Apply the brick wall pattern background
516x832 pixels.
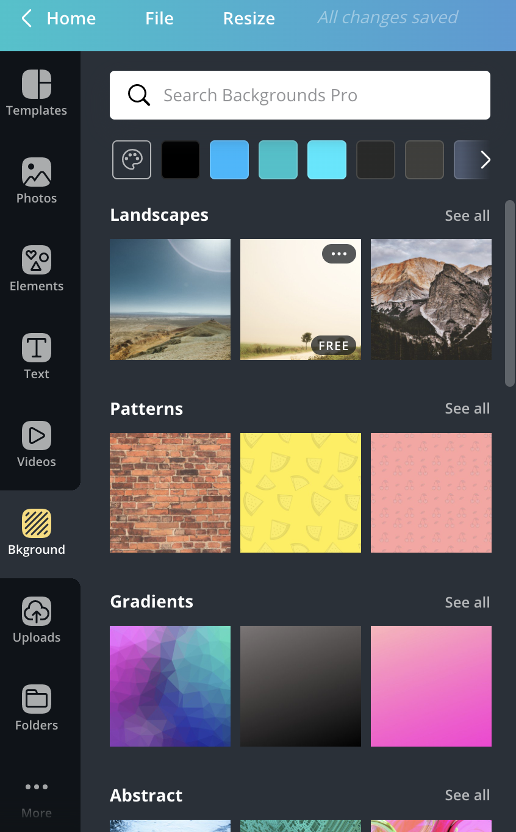tap(170, 492)
